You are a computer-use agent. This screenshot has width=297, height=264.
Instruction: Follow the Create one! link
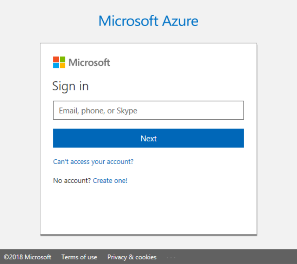point(110,180)
